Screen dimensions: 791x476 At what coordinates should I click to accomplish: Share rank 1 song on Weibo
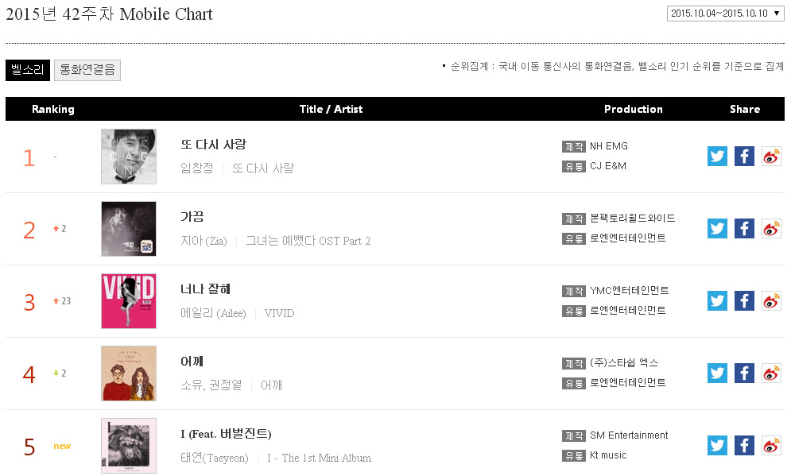(x=771, y=157)
